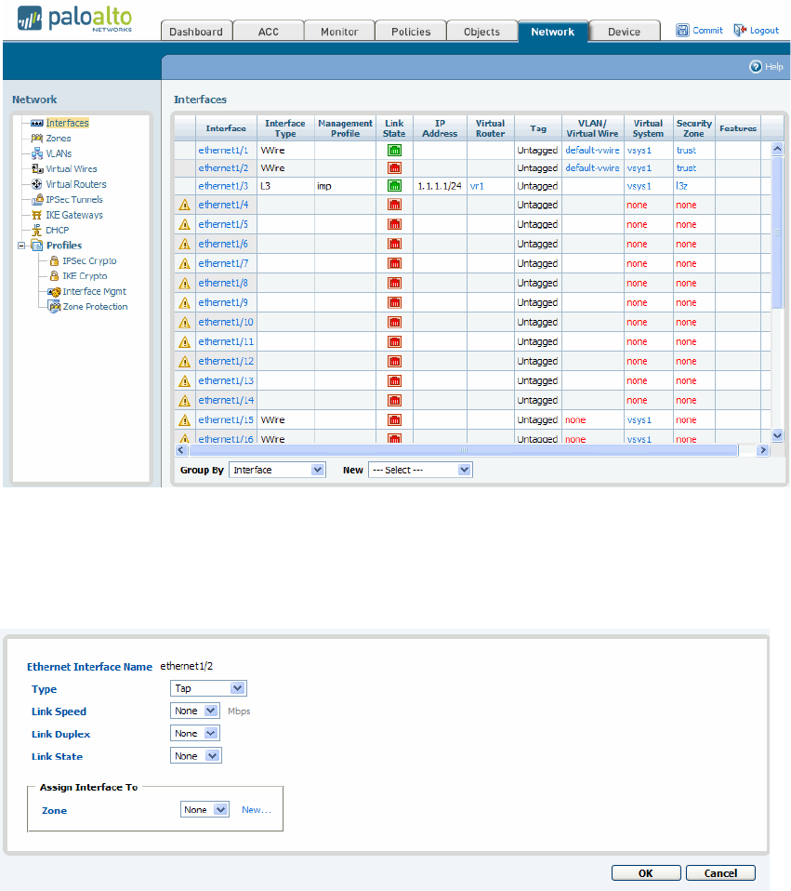The width and height of the screenshot is (791, 891).
Task: Click the vsys1 link for ethernet1/15
Action: click(639, 420)
